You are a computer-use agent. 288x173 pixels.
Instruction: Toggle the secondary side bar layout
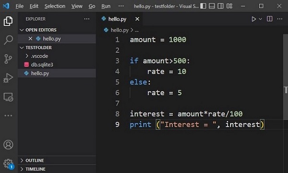220,6
